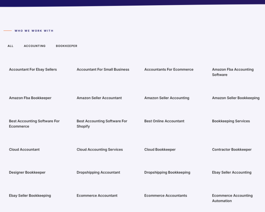
Task: Select the ALL filter tab
Action: point(11,46)
